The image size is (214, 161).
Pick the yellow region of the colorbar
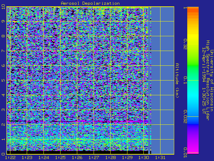point(193,36)
